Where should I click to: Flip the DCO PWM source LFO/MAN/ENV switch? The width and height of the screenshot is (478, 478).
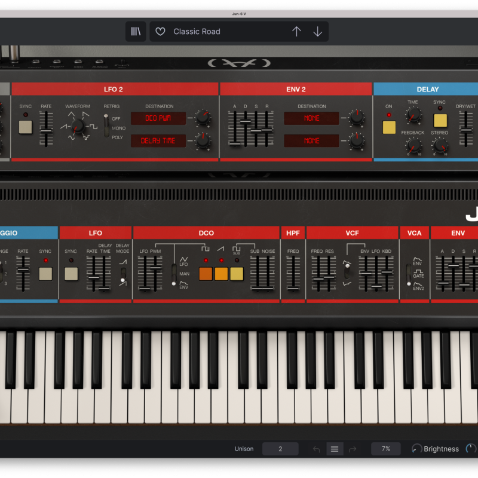pyautogui.click(x=174, y=275)
